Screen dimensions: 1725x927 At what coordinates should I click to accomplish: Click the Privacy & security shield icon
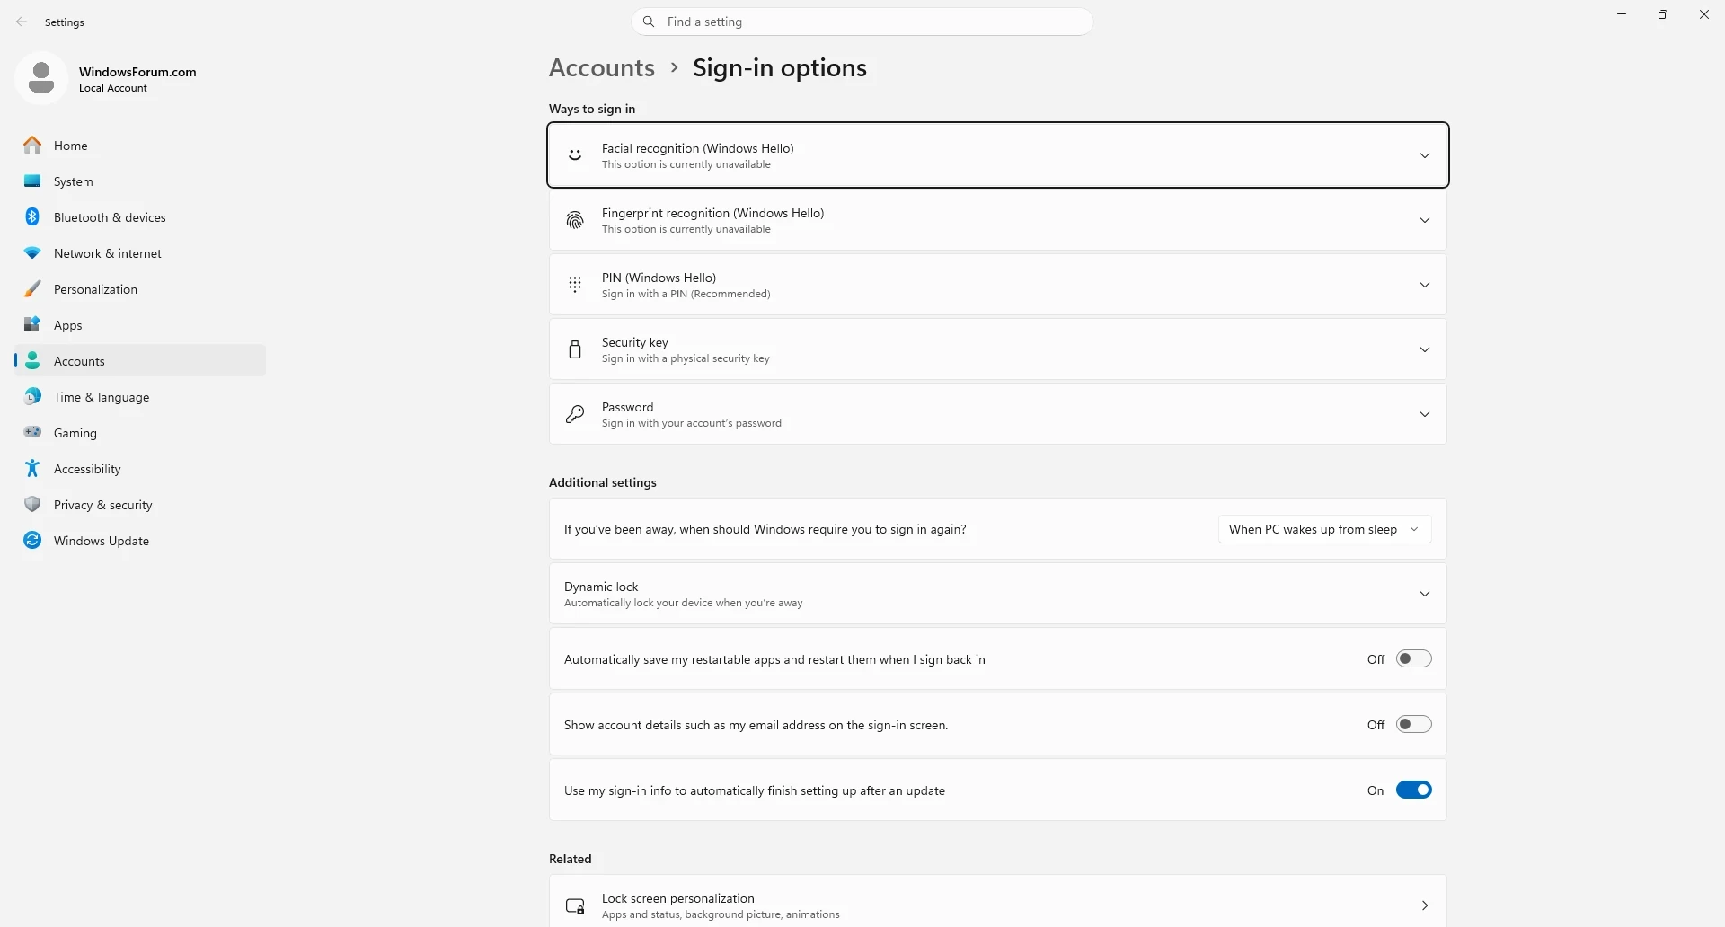click(32, 505)
